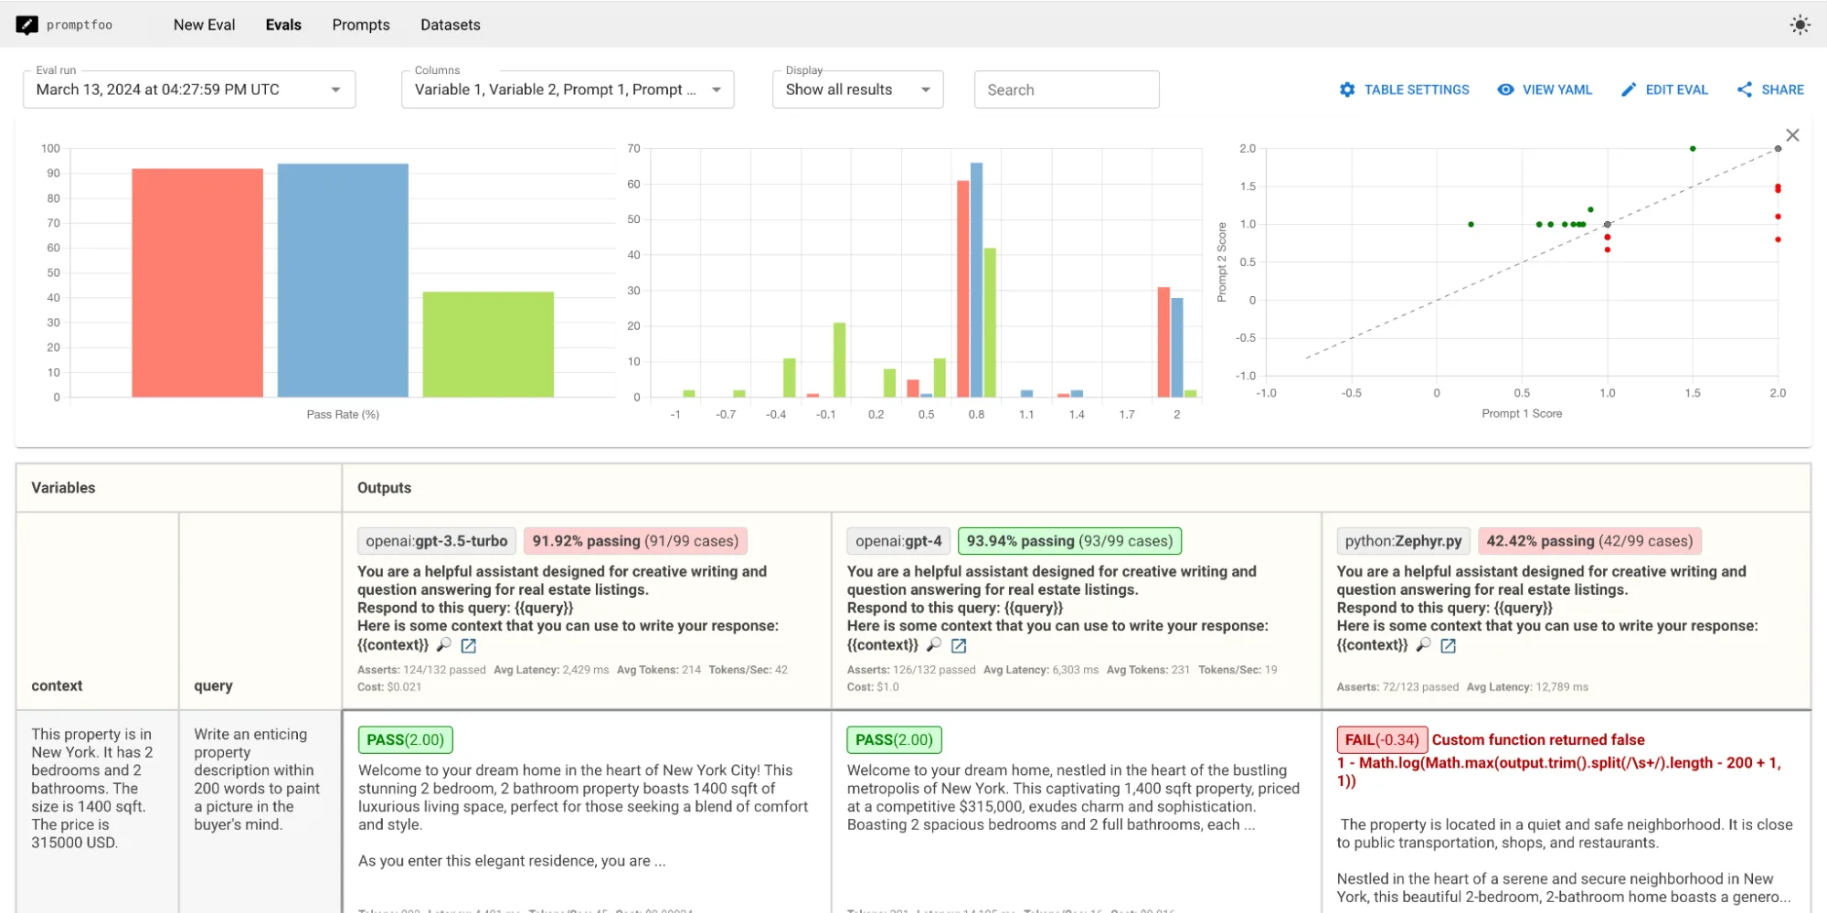Screen dimensions: 1827x913
Task: Click the FAIL(-0.34) result badge
Action: [1381, 739]
